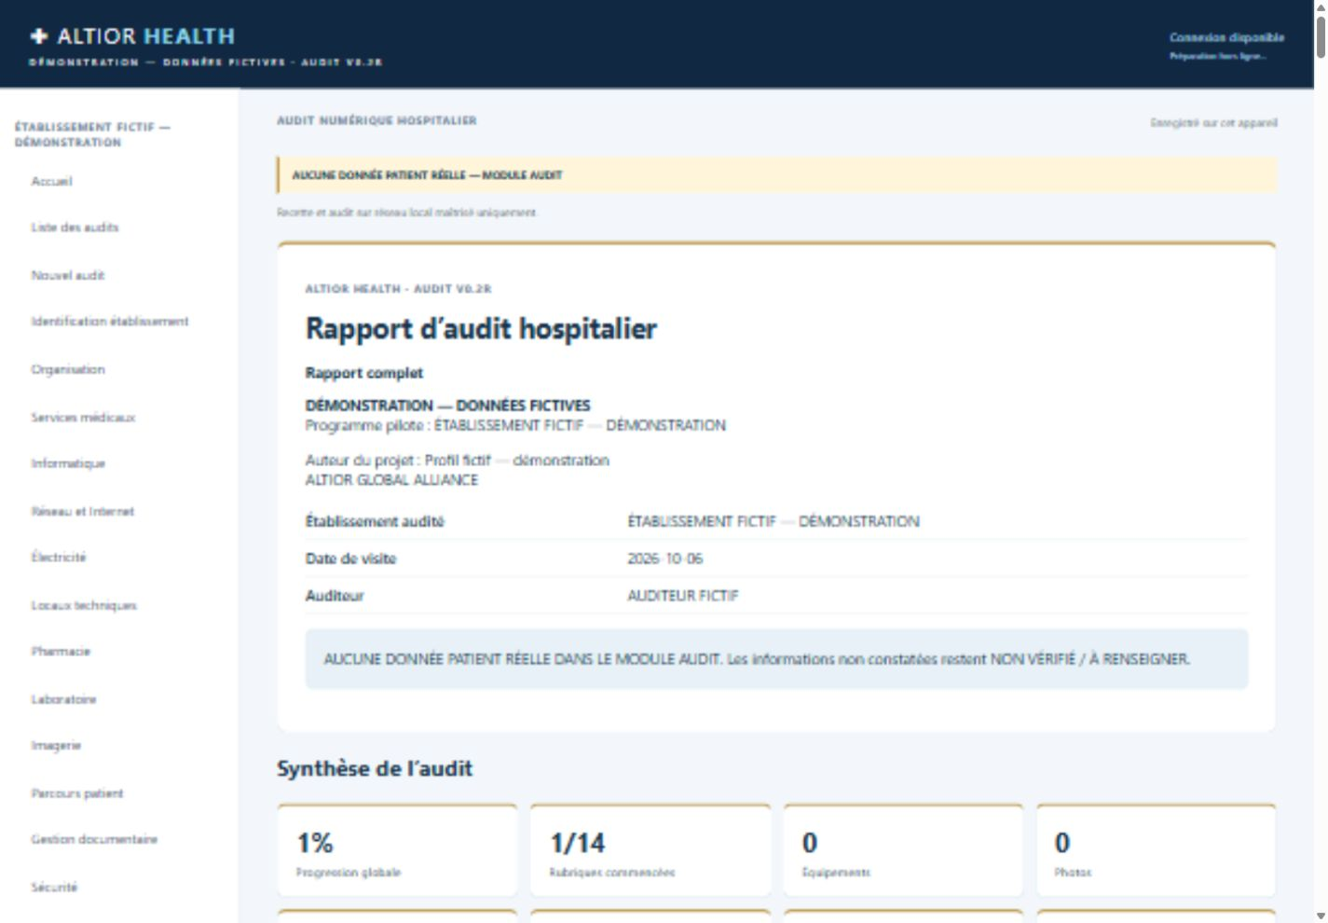
Task: Click the AUDITEUR FICTIF value
Action: click(x=683, y=596)
